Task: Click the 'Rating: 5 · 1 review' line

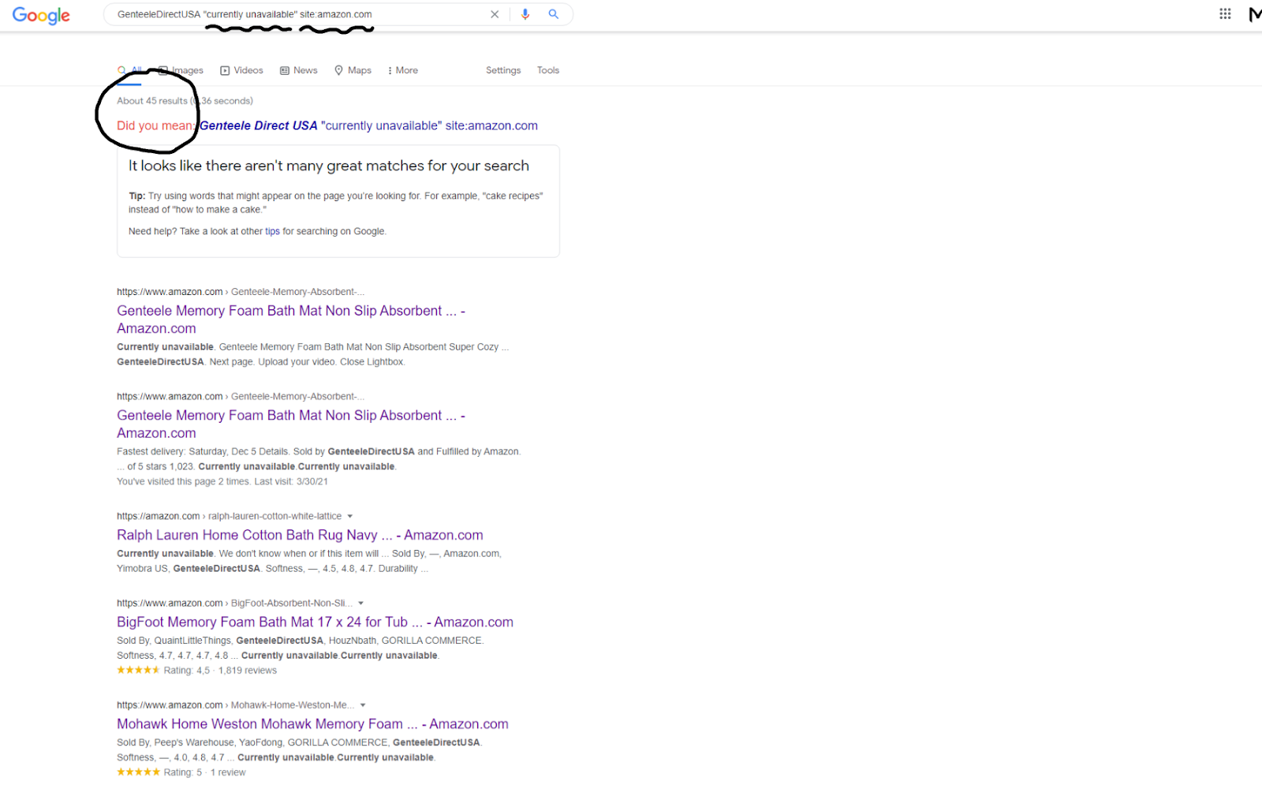Action: coord(181,772)
